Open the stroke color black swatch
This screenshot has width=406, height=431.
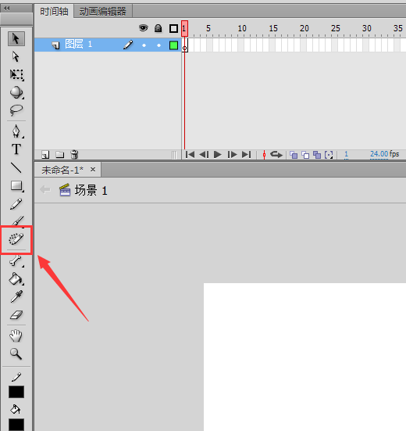point(16,392)
